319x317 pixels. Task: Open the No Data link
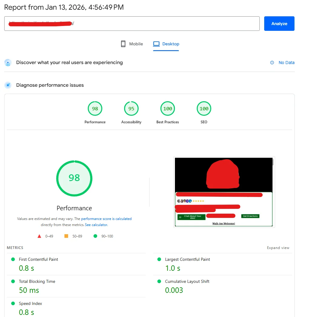[286, 63]
